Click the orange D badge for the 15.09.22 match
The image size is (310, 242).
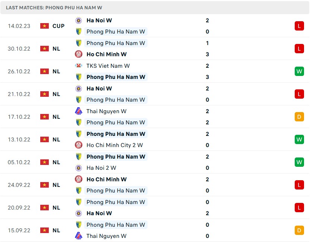[x=299, y=230]
